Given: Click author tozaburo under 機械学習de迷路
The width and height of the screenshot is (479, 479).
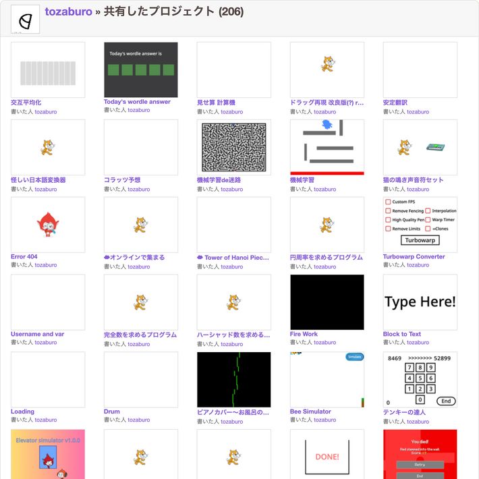Looking at the screenshot, I should click(x=232, y=189).
